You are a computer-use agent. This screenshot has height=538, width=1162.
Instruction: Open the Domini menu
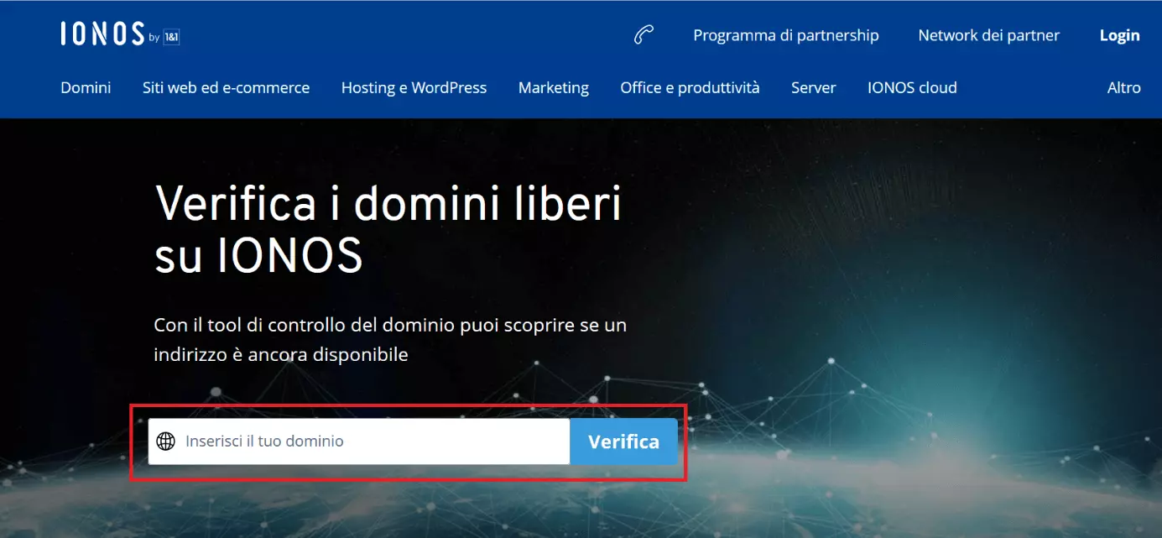pyautogui.click(x=86, y=87)
